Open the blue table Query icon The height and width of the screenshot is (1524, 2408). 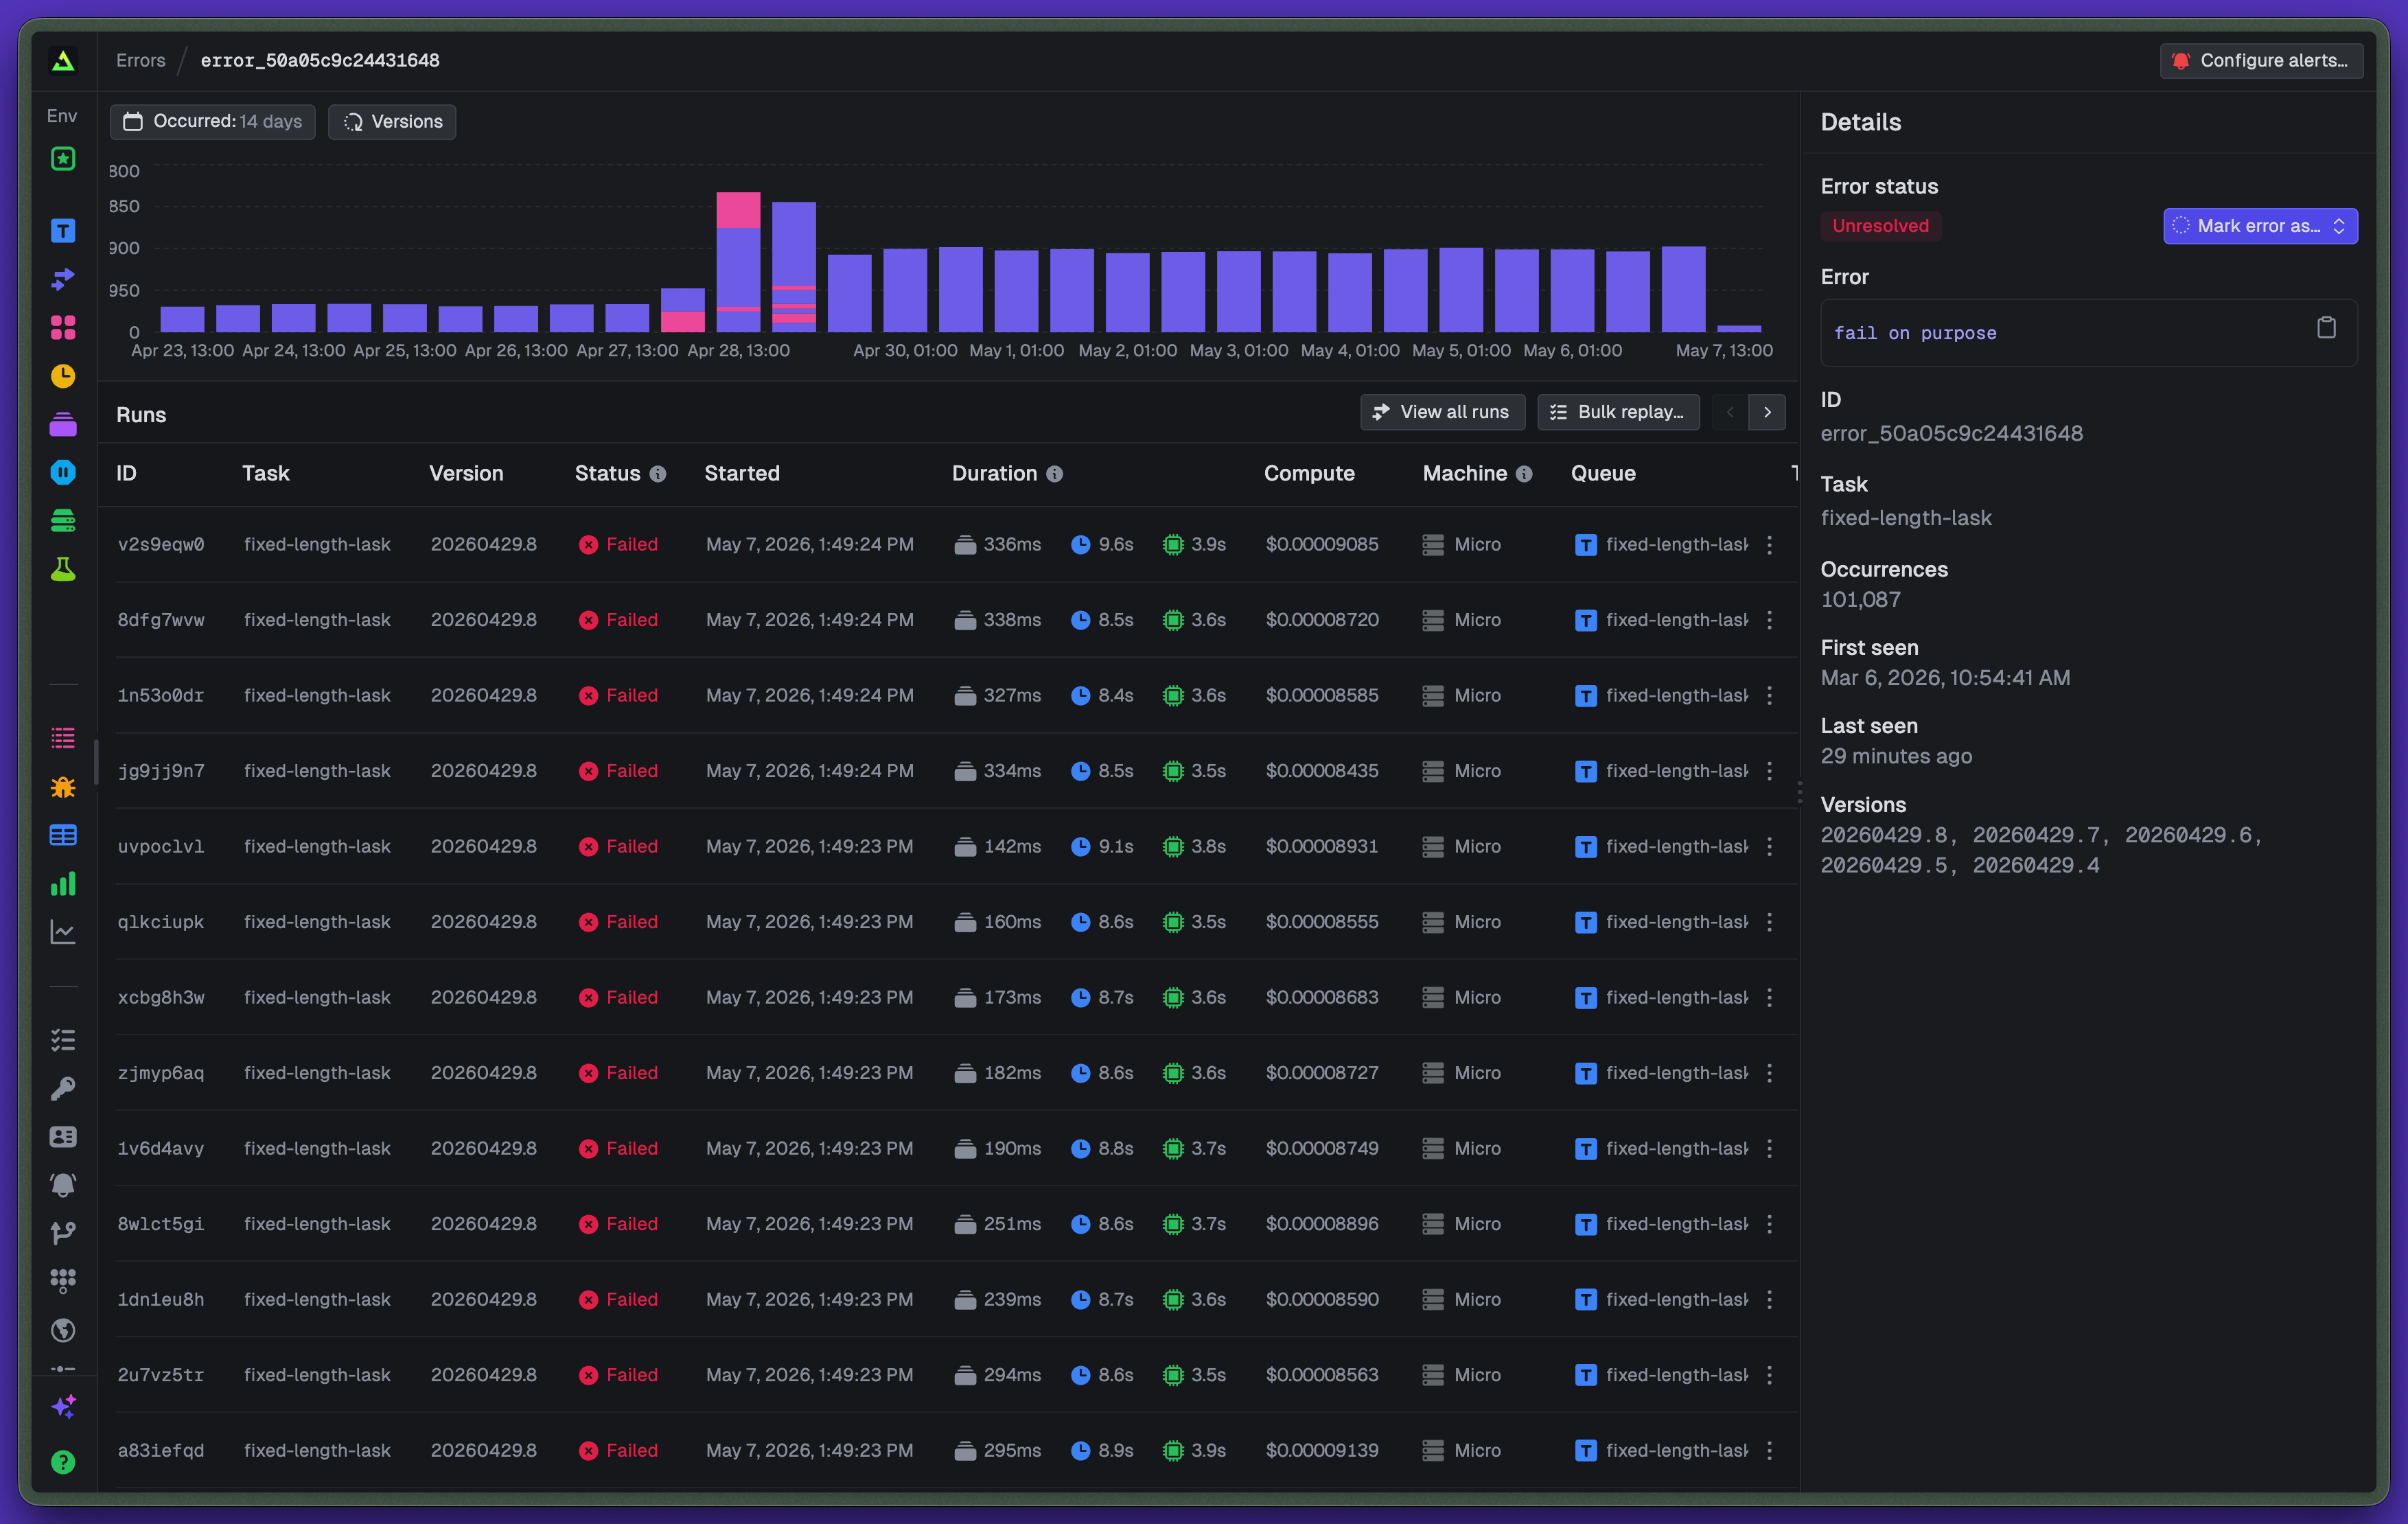click(63, 835)
